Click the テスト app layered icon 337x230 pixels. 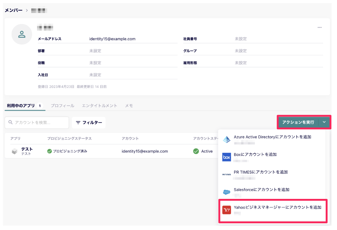15,151
